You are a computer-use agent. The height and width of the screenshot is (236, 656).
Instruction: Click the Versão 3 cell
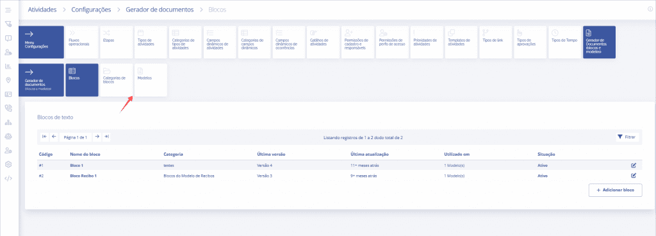[265, 176]
